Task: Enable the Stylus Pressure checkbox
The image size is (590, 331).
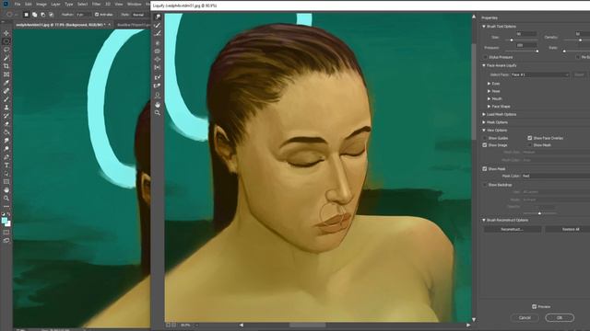Action: 485,57
